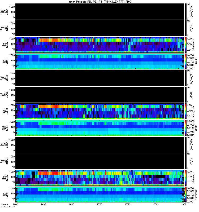Click the 'hhmm' axis unit label

tap(4, 205)
